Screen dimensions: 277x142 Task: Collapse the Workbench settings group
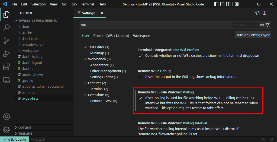[x=85, y=59]
